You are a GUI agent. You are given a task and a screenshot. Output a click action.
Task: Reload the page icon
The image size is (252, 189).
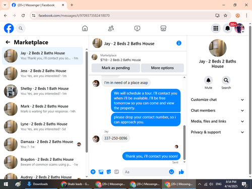pos(23,16)
